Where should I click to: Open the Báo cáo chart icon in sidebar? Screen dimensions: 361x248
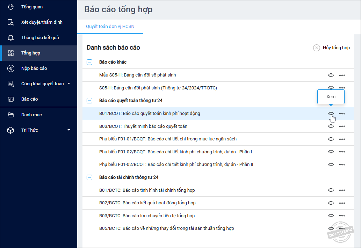tap(11, 99)
